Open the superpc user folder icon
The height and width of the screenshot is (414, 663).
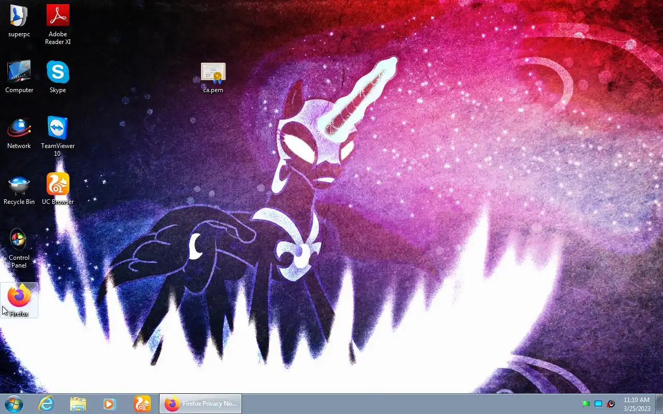pos(19,21)
